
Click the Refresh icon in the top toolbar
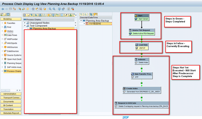[33, 9]
